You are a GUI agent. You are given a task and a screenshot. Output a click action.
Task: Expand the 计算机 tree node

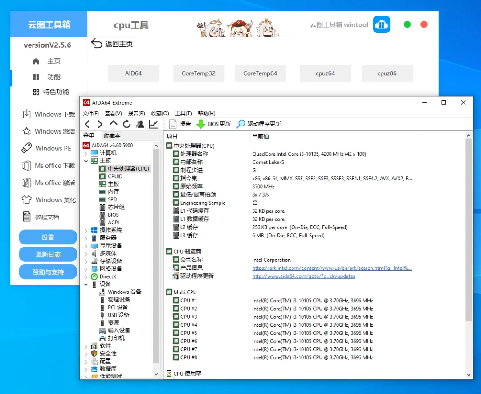point(86,153)
